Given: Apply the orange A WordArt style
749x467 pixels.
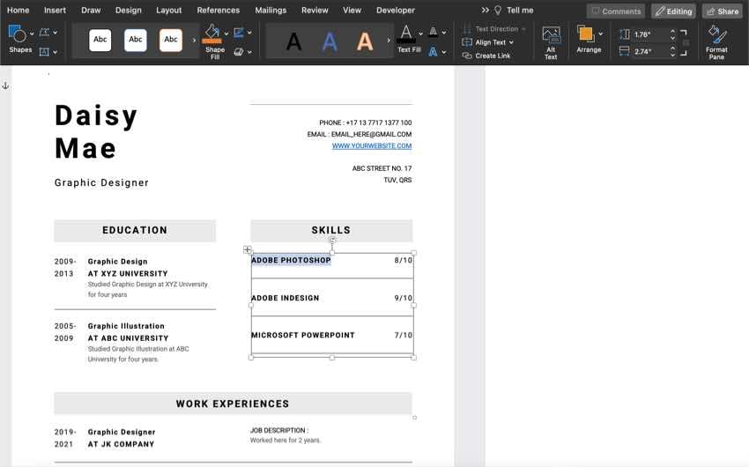Looking at the screenshot, I should (365, 41).
